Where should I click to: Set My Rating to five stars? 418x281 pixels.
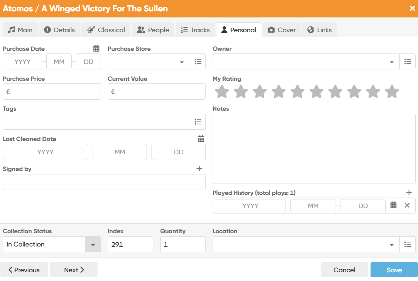click(297, 91)
